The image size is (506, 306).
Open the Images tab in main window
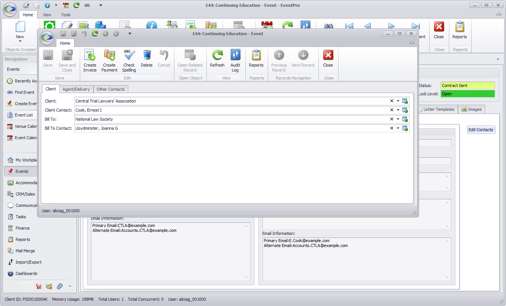(471, 109)
